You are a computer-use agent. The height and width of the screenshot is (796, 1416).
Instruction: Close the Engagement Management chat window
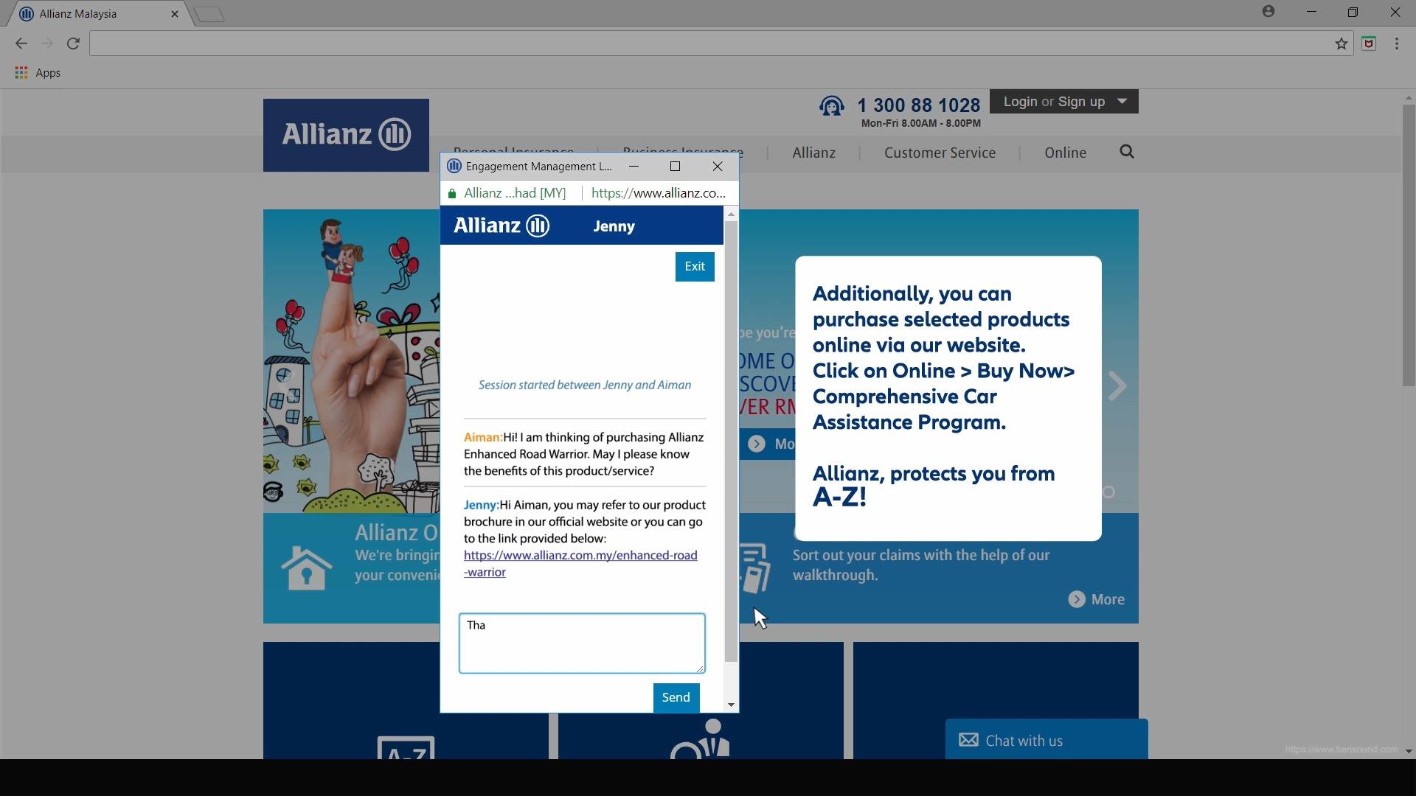[718, 167]
